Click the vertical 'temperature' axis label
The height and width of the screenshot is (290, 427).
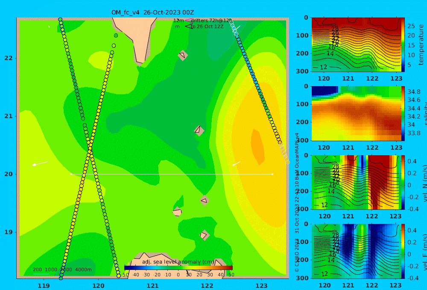click(x=421, y=45)
